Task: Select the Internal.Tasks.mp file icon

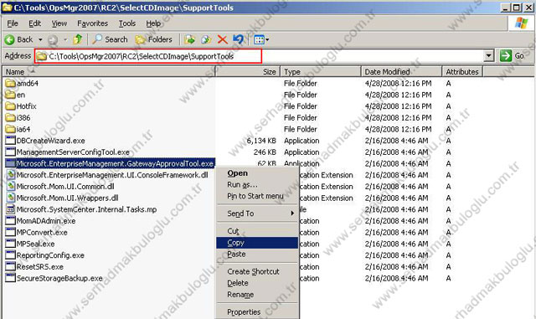Action: tap(11, 209)
